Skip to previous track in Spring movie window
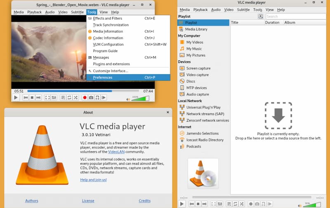The image size is (330, 208). coord(26,97)
